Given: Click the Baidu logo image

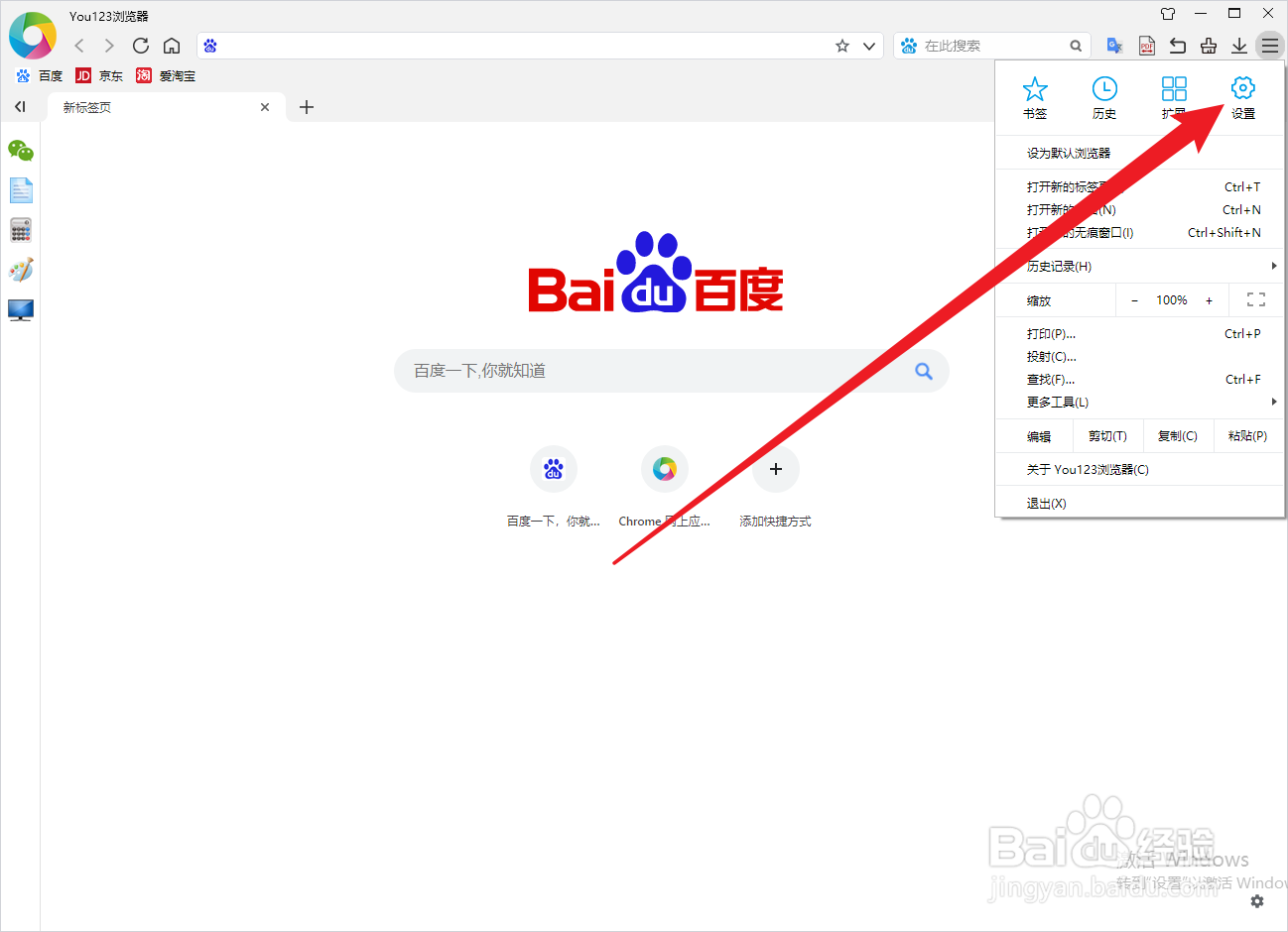Looking at the screenshot, I should [656, 273].
